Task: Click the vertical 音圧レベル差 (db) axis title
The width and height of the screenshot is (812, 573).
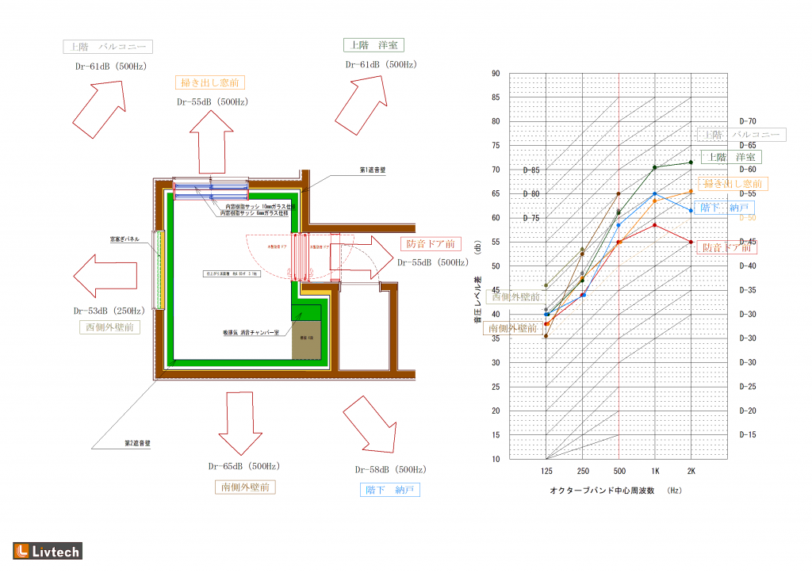Action: coord(477,282)
